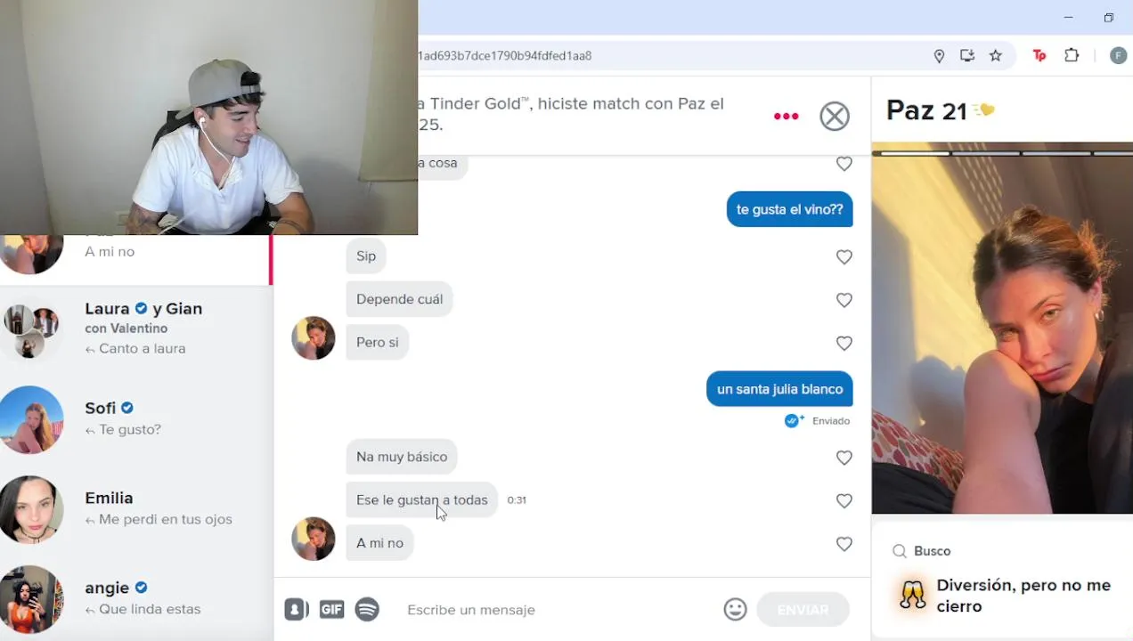Share a song via the Spotify icon
This screenshot has height=641, width=1133.
367,609
